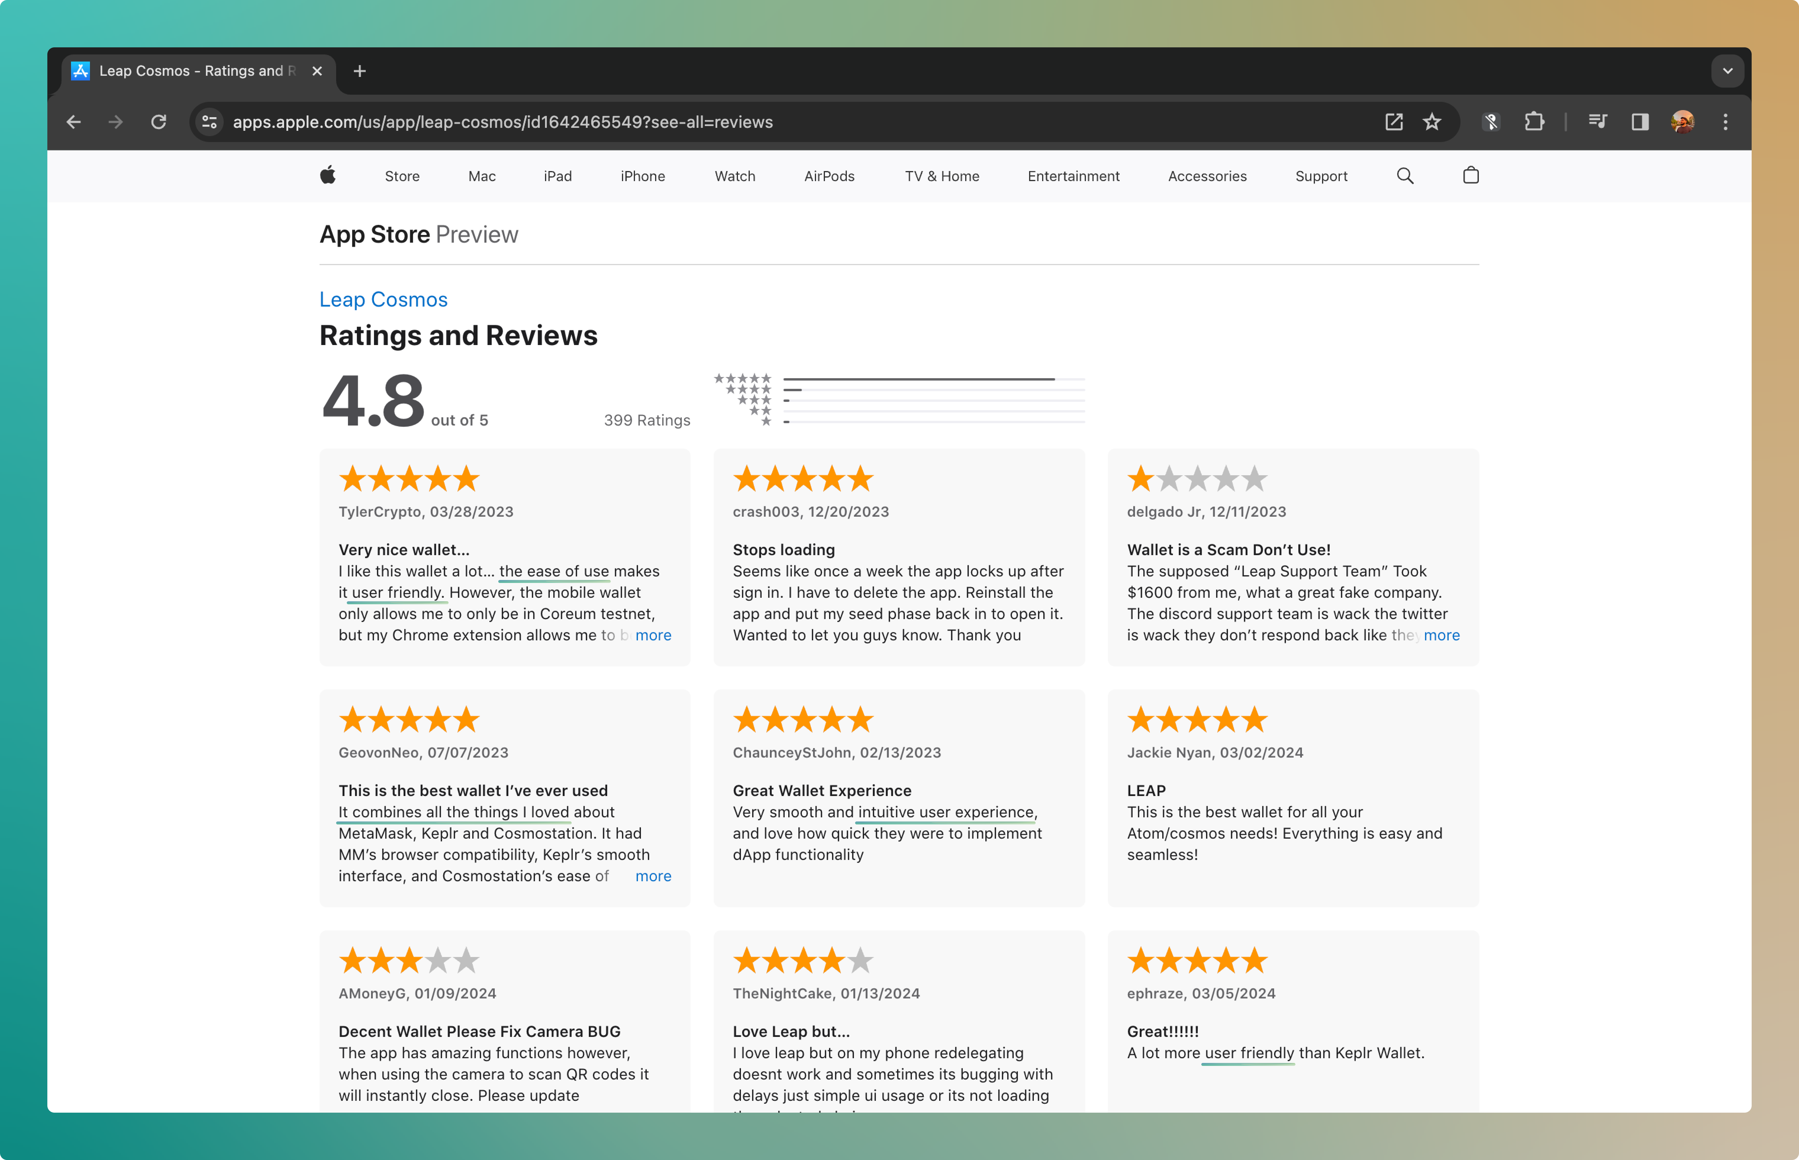Click review title Great Wallet Experience
1799x1160 pixels.
coord(822,791)
